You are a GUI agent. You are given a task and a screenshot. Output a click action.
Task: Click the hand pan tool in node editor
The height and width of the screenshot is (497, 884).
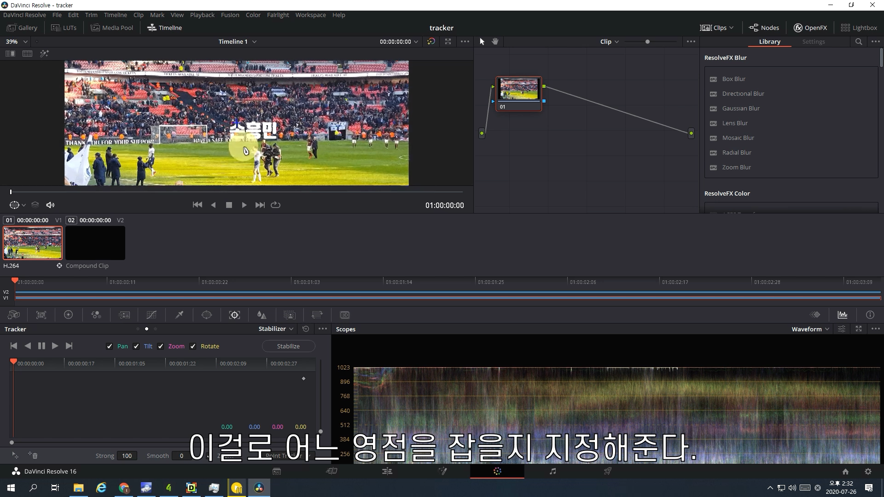[495, 41]
